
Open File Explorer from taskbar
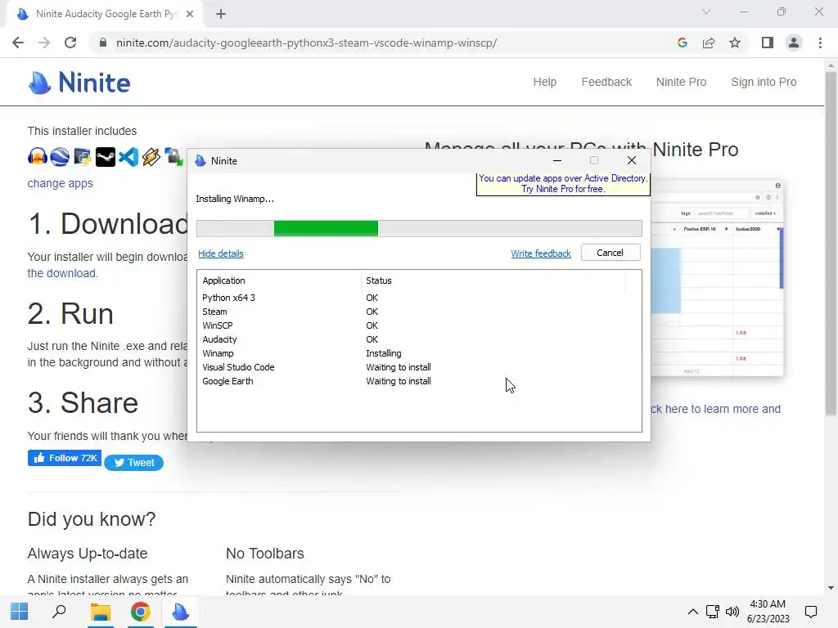pos(100,612)
